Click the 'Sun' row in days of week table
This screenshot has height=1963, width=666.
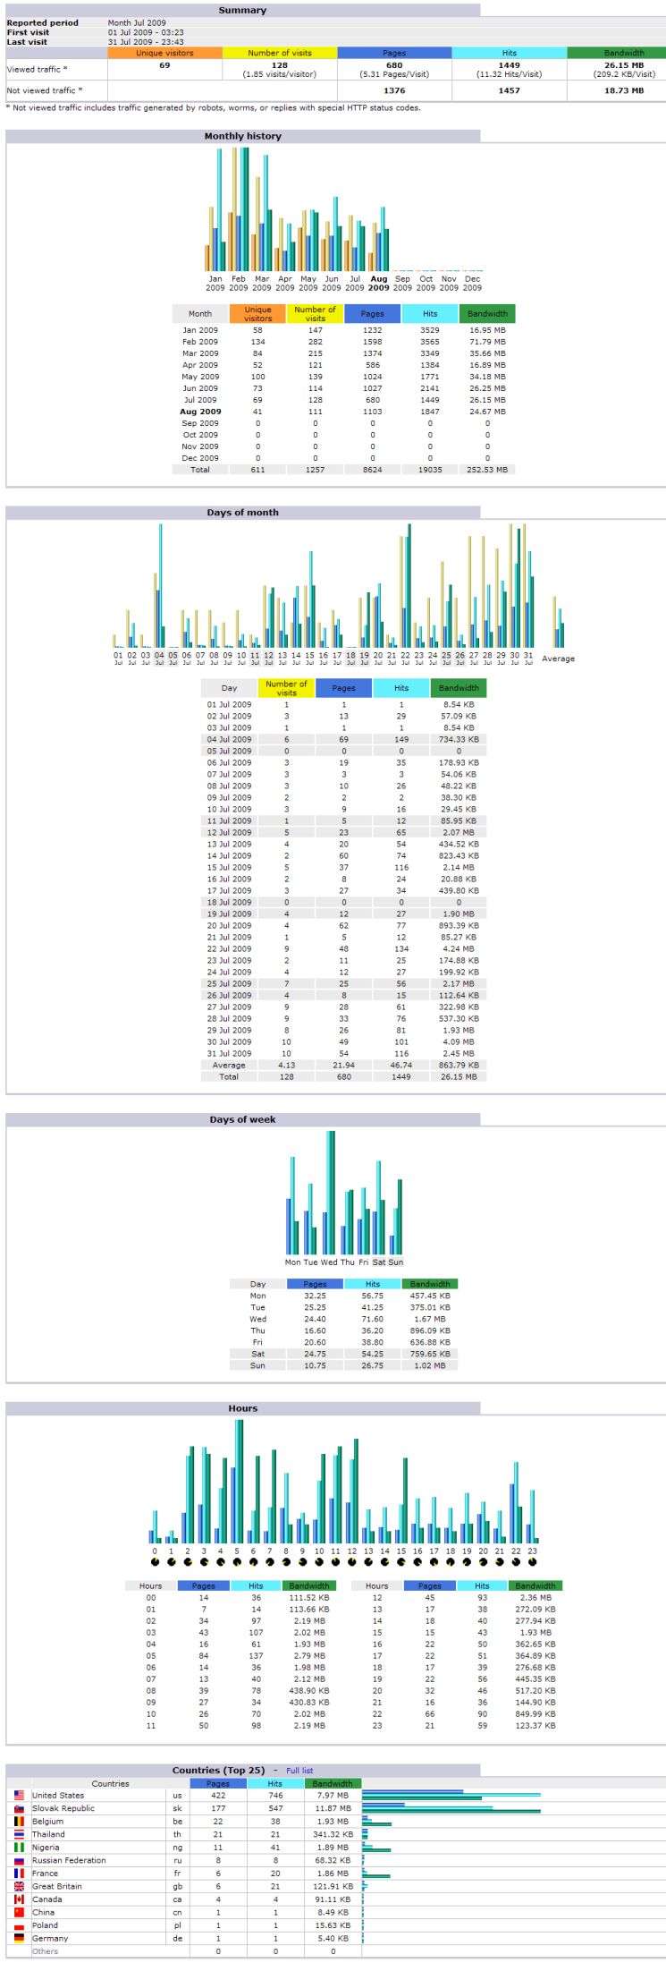[x=344, y=1365]
